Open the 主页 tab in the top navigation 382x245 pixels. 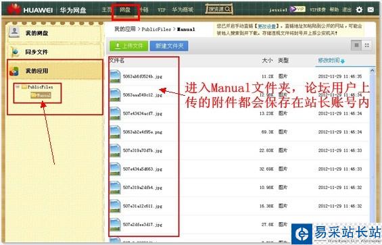point(106,9)
